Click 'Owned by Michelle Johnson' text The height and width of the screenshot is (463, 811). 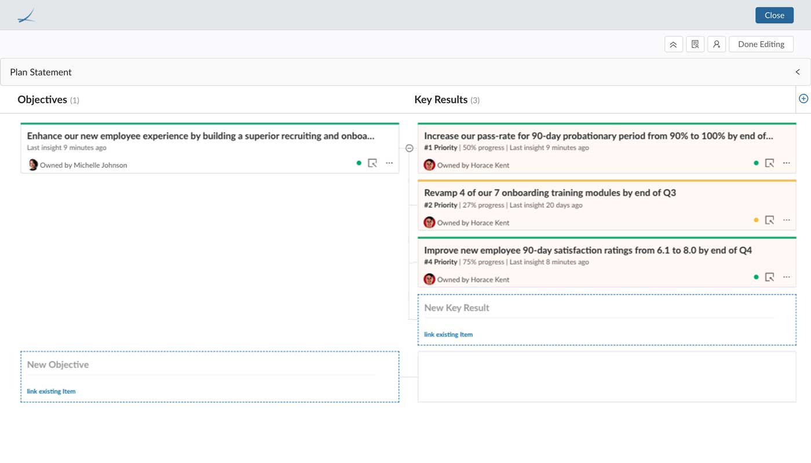click(x=83, y=165)
